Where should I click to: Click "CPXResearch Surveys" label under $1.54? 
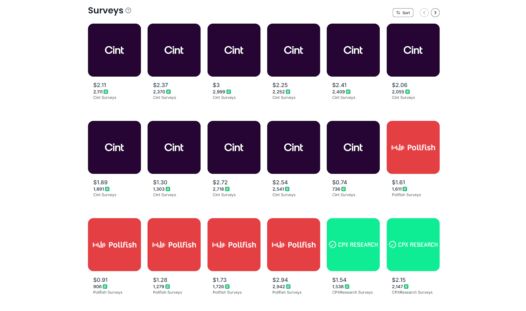pos(352,293)
